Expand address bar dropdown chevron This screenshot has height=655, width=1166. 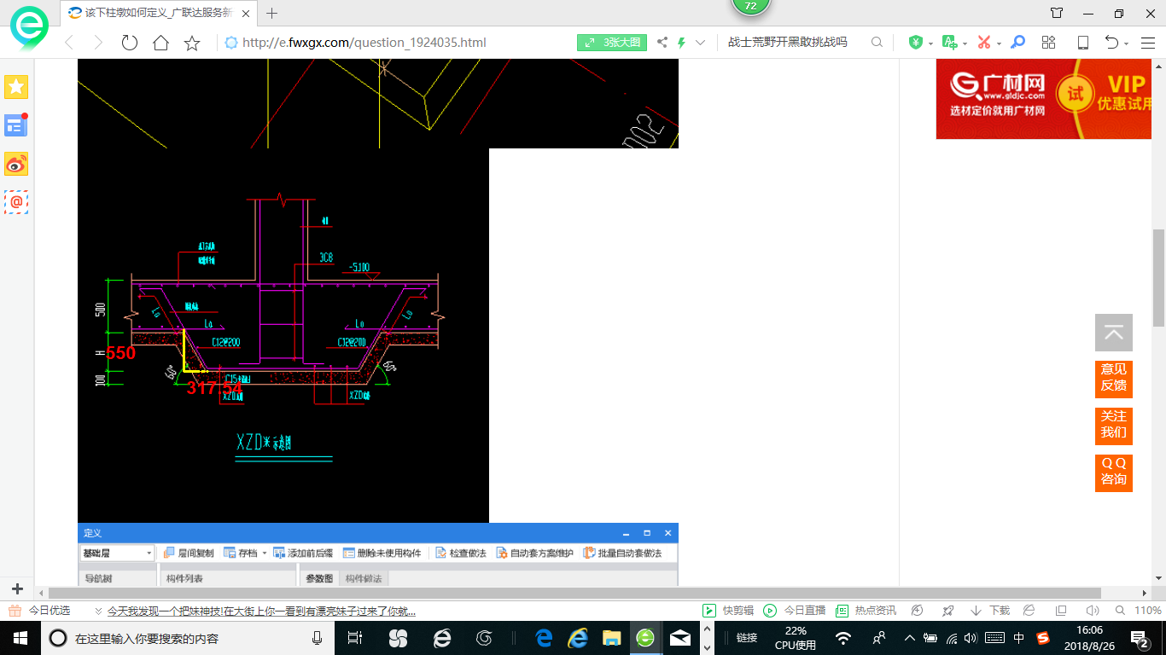click(700, 42)
